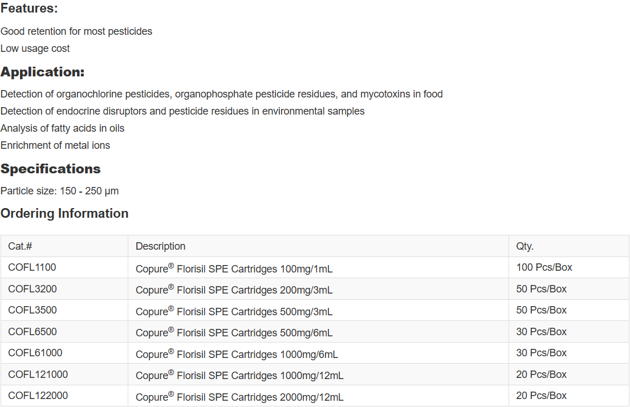Click the Cat.# column header
Image resolution: width=630 pixels, height=407 pixels.
click(20, 246)
